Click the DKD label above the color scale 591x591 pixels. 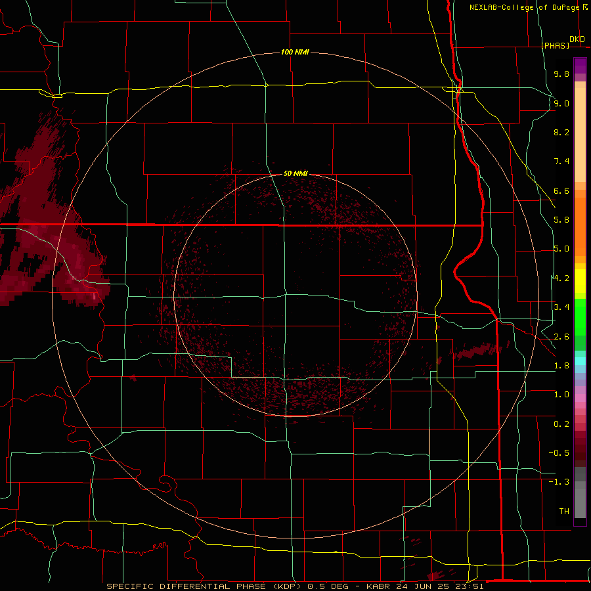coord(577,39)
